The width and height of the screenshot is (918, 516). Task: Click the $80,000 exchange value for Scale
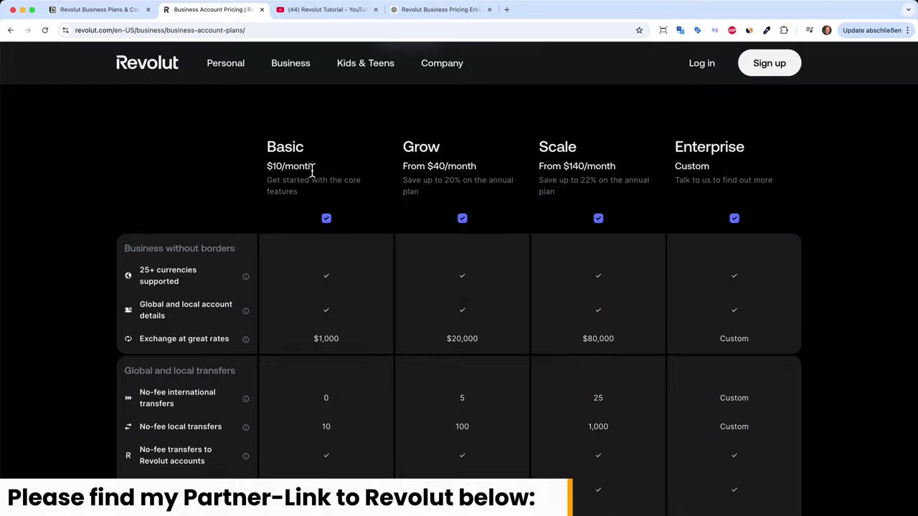tap(598, 338)
